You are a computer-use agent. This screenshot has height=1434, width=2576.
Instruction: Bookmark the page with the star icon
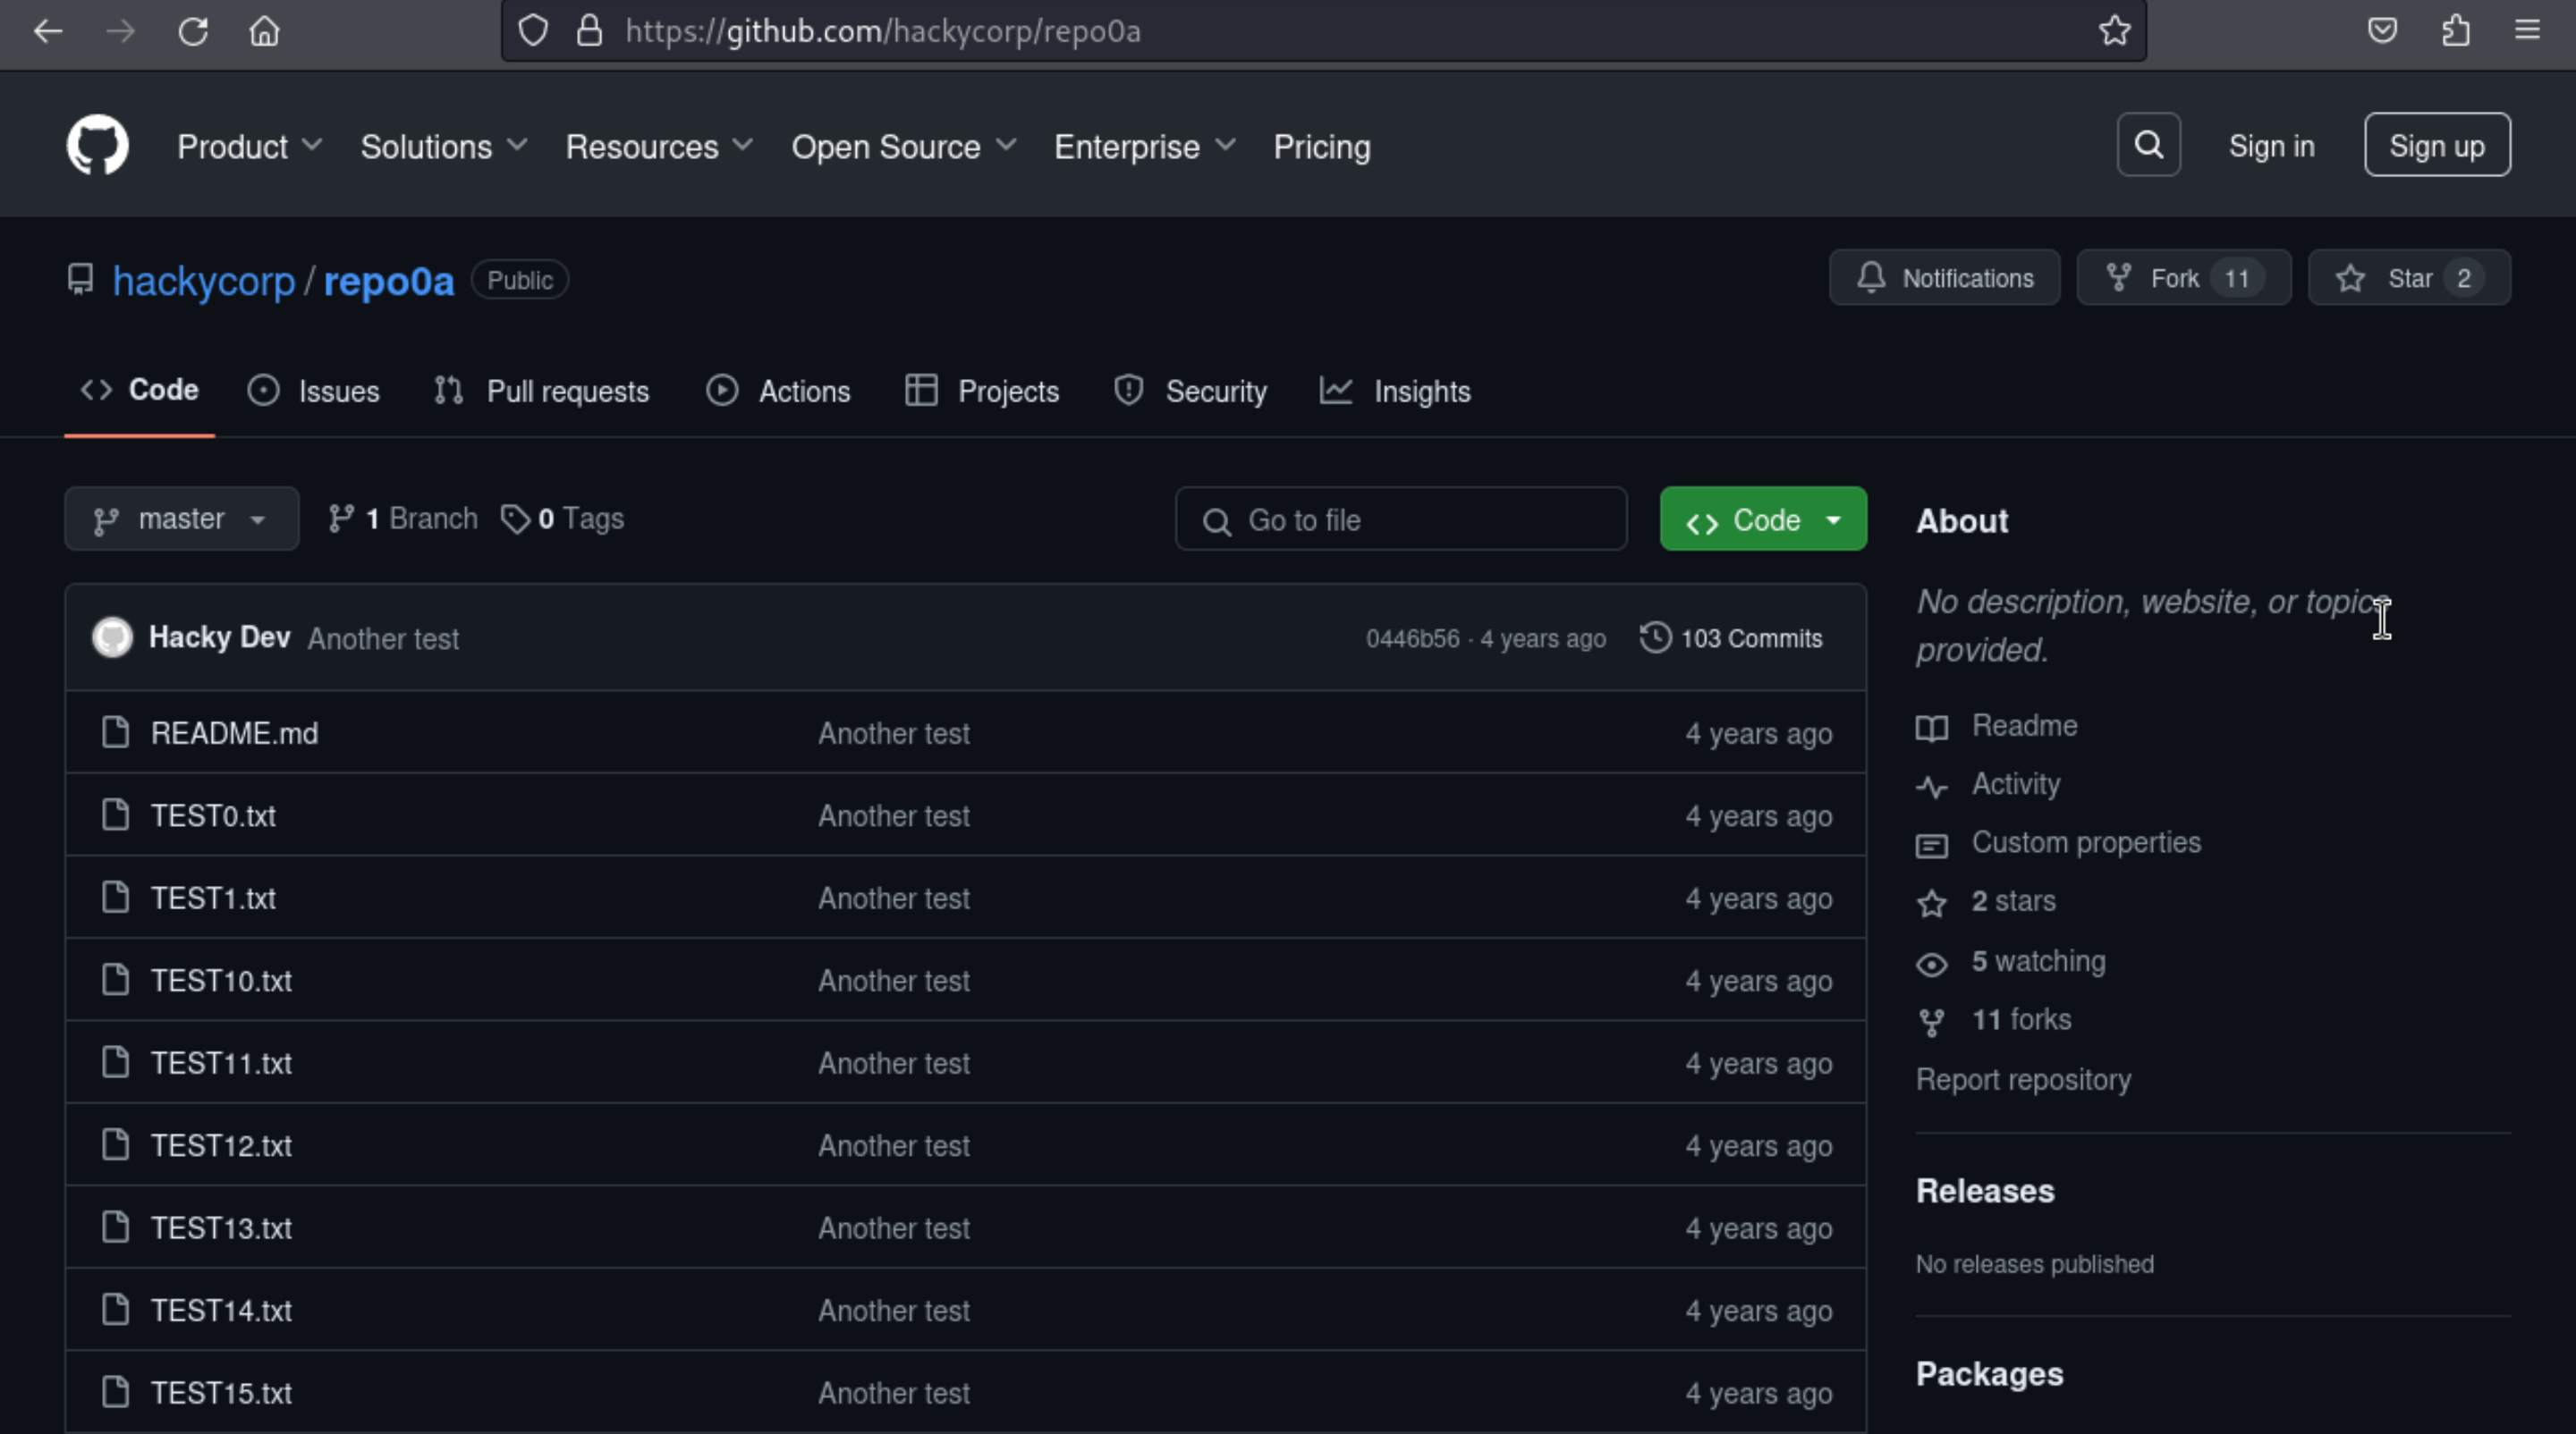pos(2114,31)
